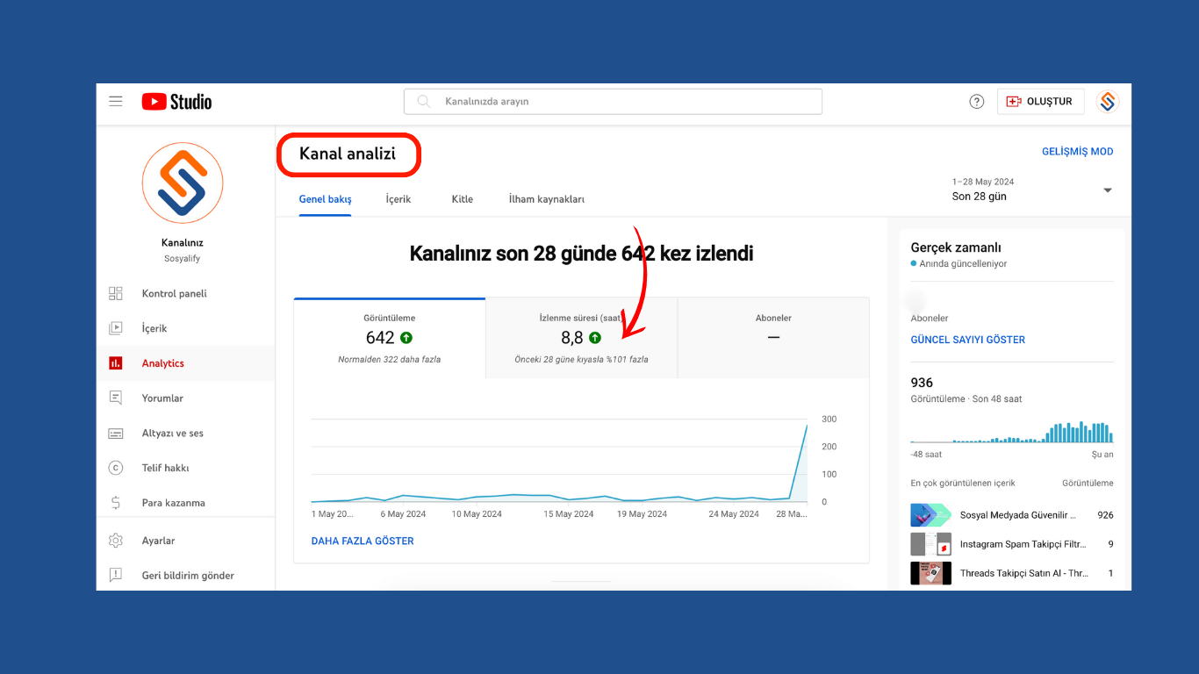Click the Analytics bar chart icon
Viewport: 1199px width, 674px height.
click(116, 363)
